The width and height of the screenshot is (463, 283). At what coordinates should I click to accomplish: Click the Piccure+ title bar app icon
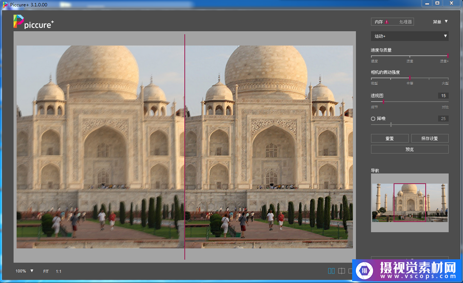click(5, 3)
